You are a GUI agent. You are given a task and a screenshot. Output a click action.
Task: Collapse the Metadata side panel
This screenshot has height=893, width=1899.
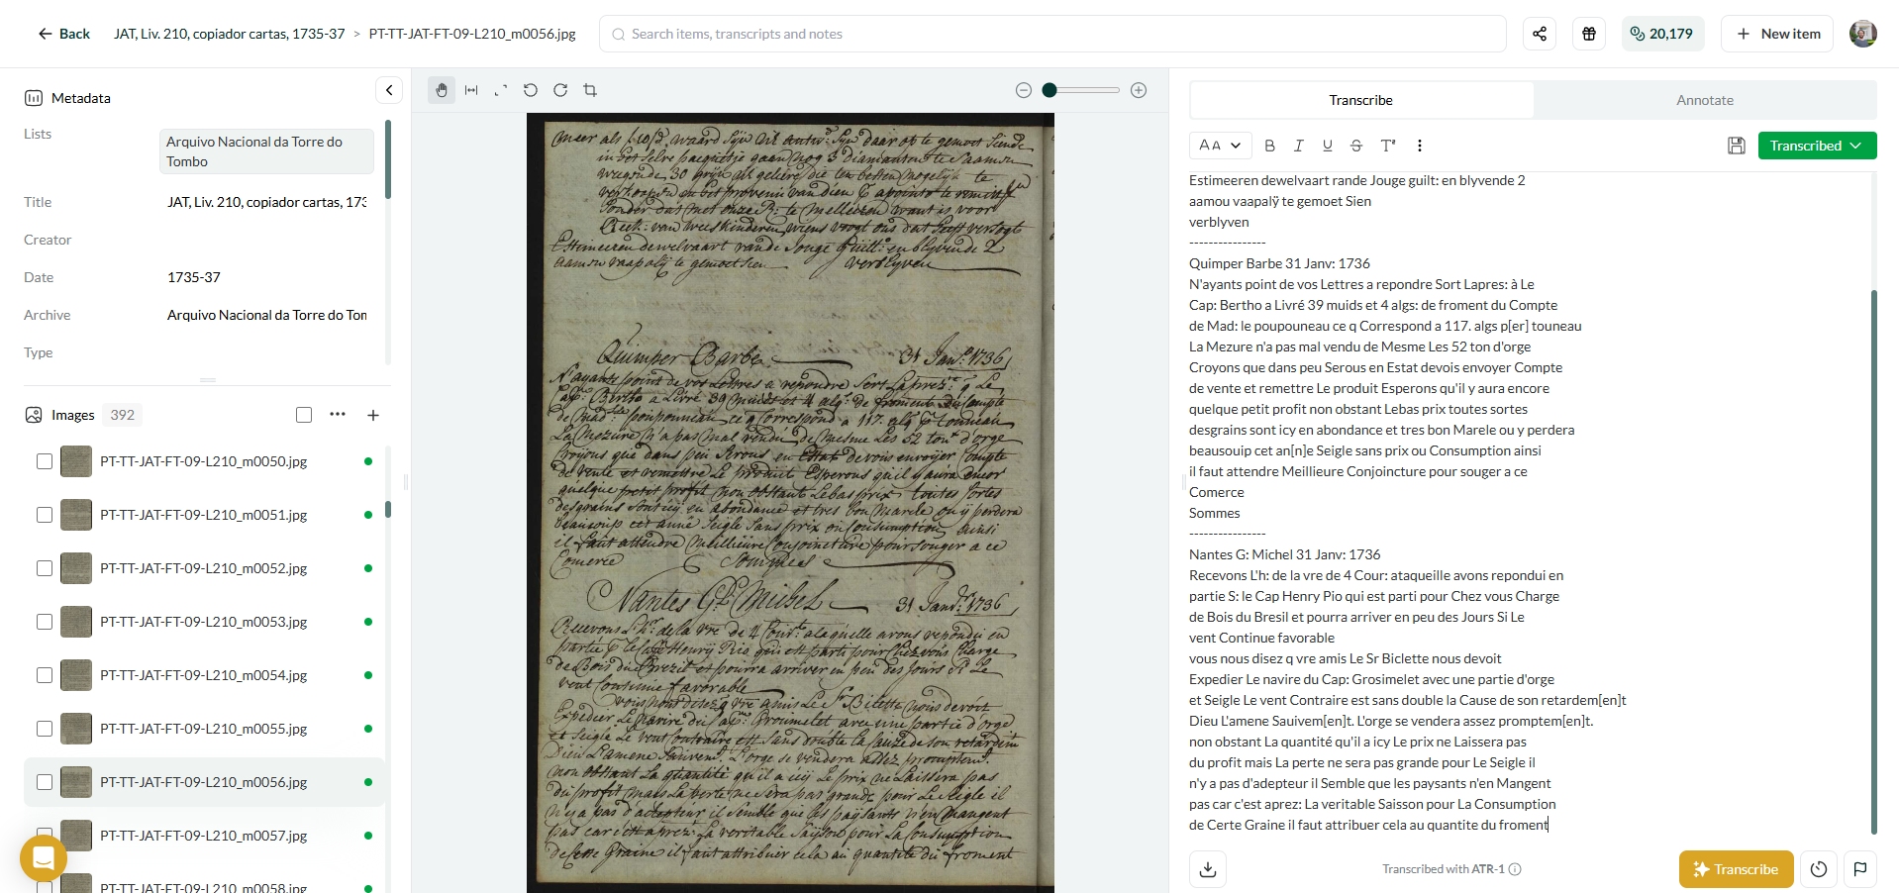pos(389,90)
